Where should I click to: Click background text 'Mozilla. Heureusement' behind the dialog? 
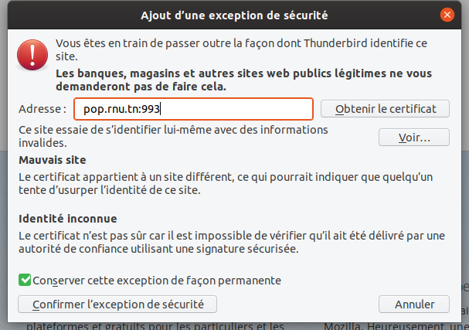[x=396, y=326]
